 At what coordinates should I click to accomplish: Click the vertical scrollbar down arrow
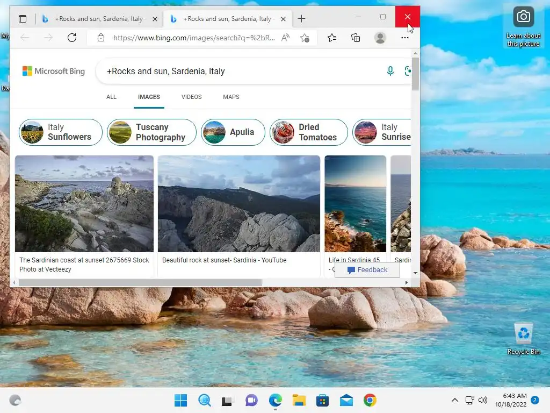(x=415, y=273)
